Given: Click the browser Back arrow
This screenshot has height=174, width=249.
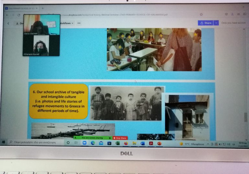Looking at the screenshot, I should 7,15.
